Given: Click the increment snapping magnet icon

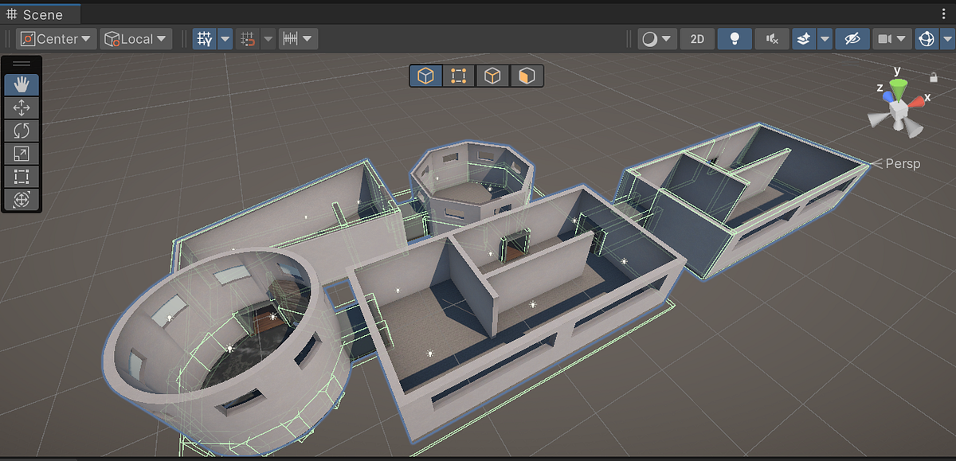Looking at the screenshot, I should 249,38.
